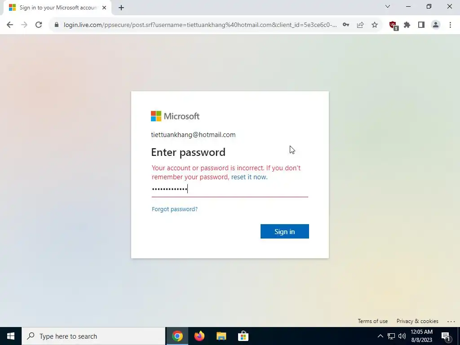This screenshot has height=345, width=460.
Task: Show hidden system tray icons
Action: point(380,336)
